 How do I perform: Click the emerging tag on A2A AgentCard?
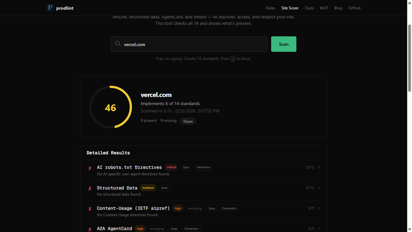click(157, 229)
